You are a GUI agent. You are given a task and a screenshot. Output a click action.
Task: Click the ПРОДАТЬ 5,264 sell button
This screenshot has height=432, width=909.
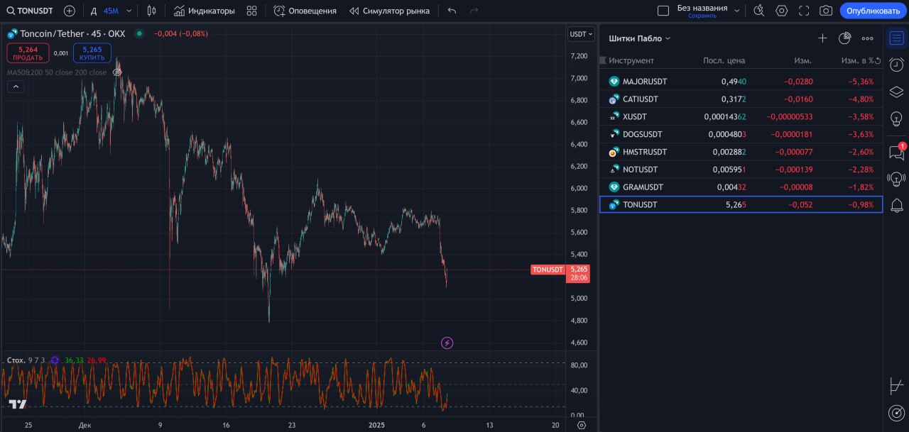pyautogui.click(x=28, y=53)
